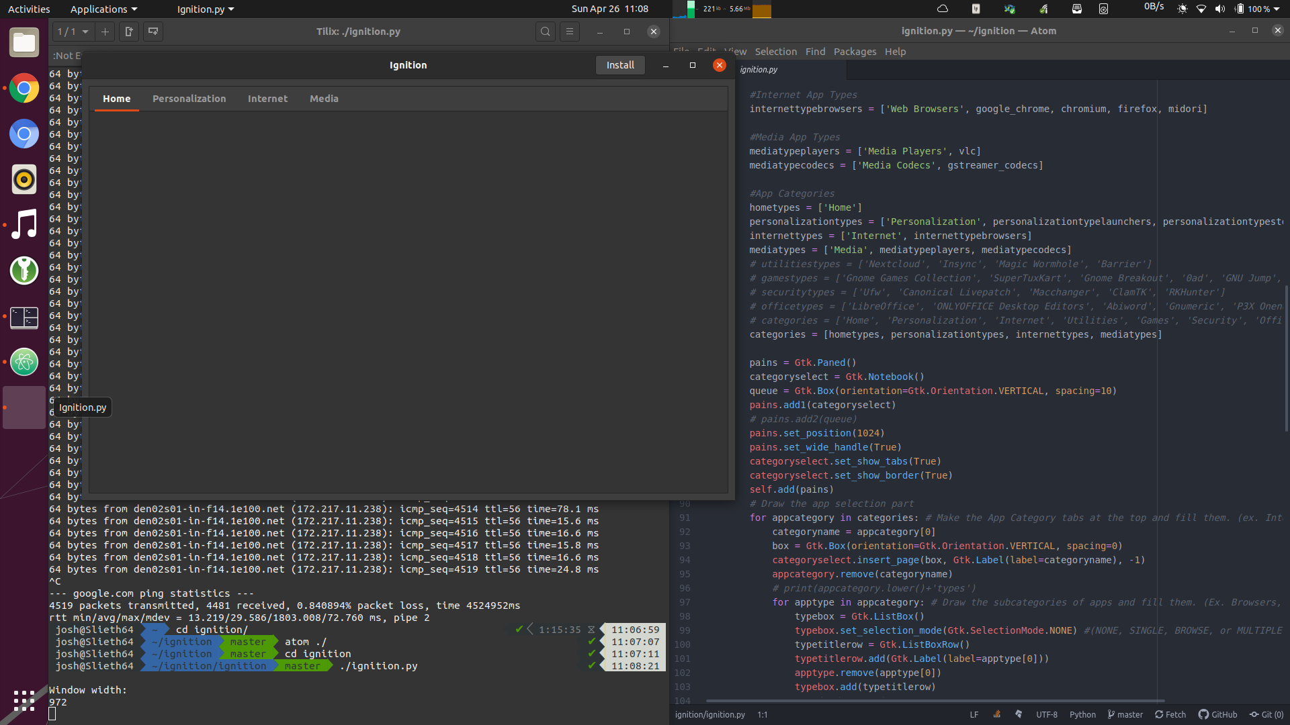
Task: Click the Python language mode icon
Action: [1082, 714]
